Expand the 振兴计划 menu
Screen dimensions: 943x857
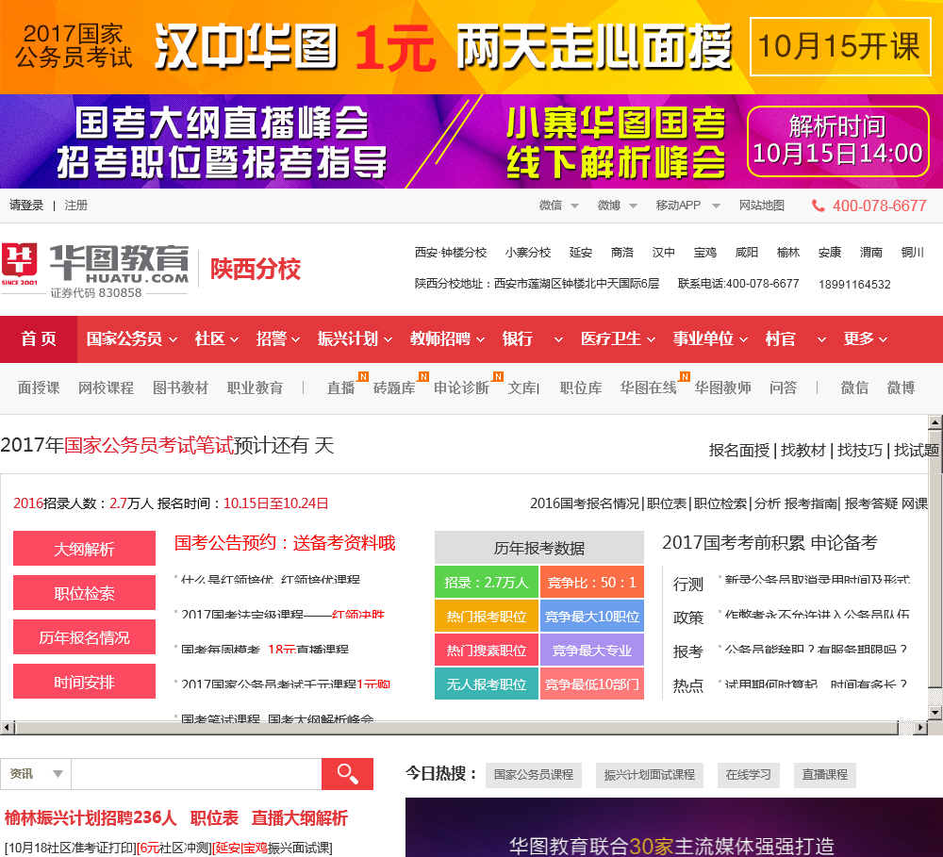(x=355, y=339)
